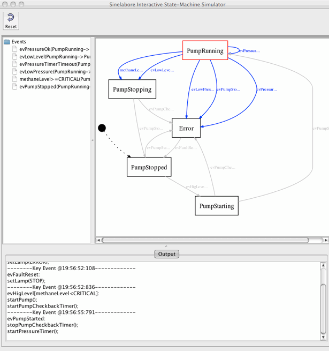This screenshot has width=329, height=351.
Task: Select the methaneLevel>=CRITICAL event
Action: point(55,79)
